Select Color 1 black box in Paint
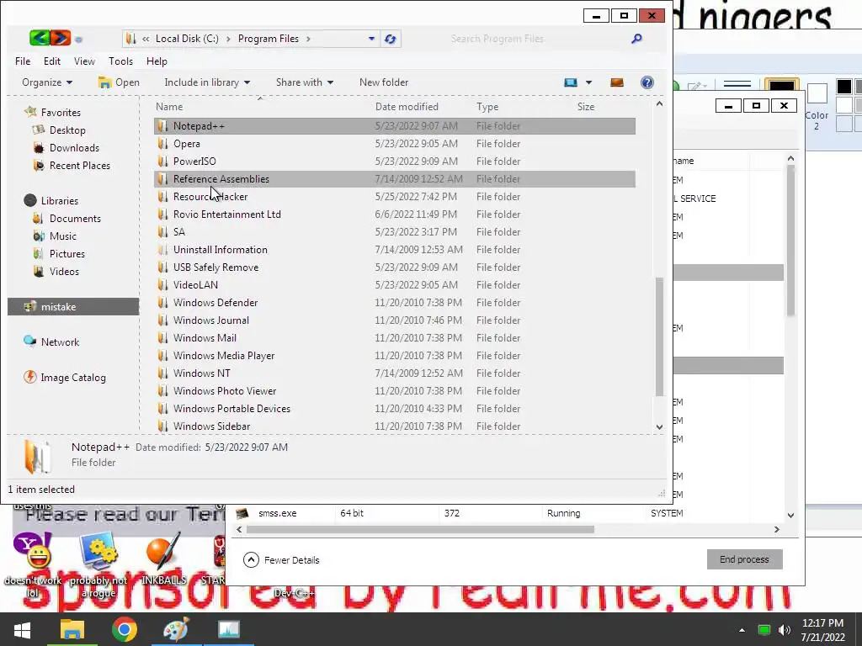862x646 pixels. 781,85
